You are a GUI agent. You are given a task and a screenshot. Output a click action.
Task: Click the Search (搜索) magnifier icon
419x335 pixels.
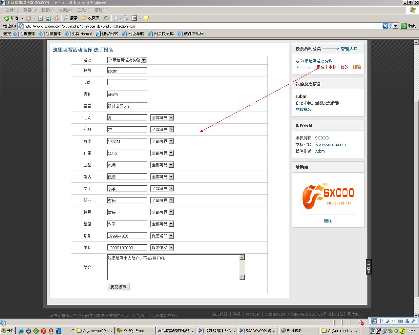pos(66,18)
